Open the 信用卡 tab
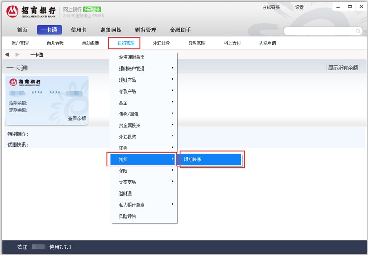Viewport: 368px width, 255px height. click(79, 30)
